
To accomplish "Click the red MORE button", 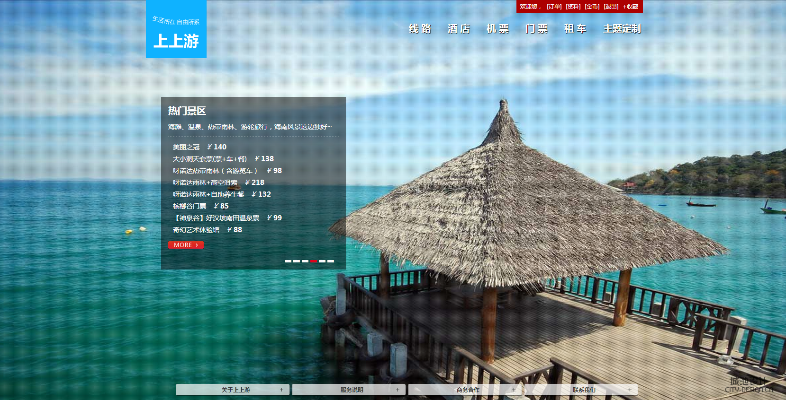I will (x=186, y=245).
